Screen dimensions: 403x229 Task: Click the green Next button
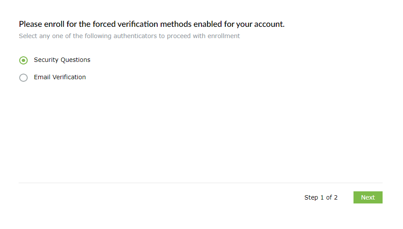click(368, 197)
